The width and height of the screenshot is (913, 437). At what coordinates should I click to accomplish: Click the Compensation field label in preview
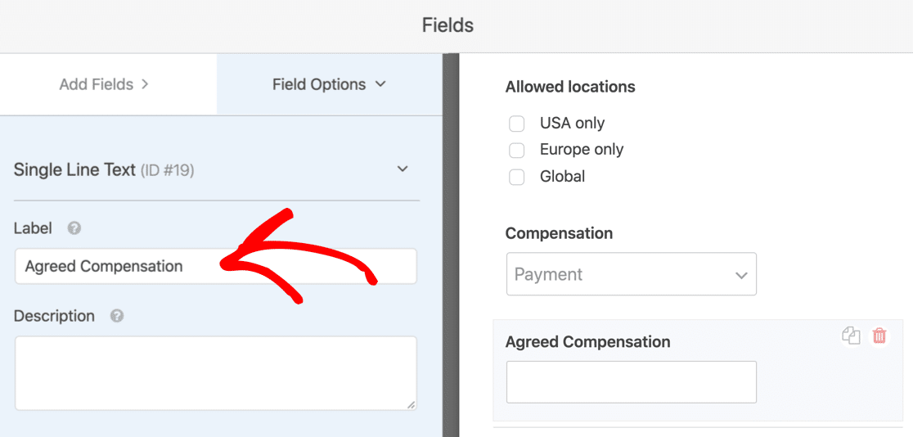click(559, 234)
